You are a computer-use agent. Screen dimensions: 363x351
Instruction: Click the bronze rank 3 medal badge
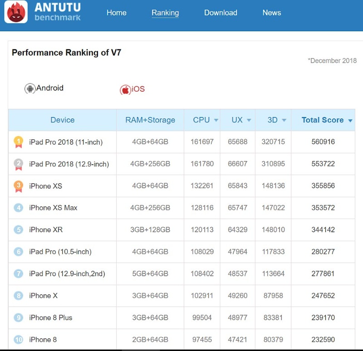point(18,185)
